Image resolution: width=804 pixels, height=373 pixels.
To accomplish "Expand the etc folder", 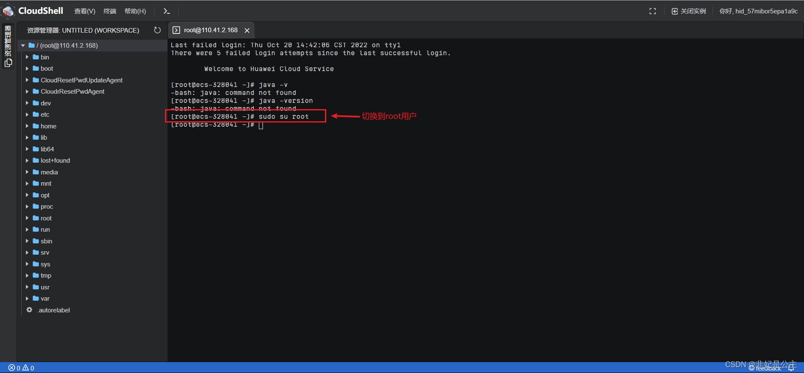I will [27, 115].
